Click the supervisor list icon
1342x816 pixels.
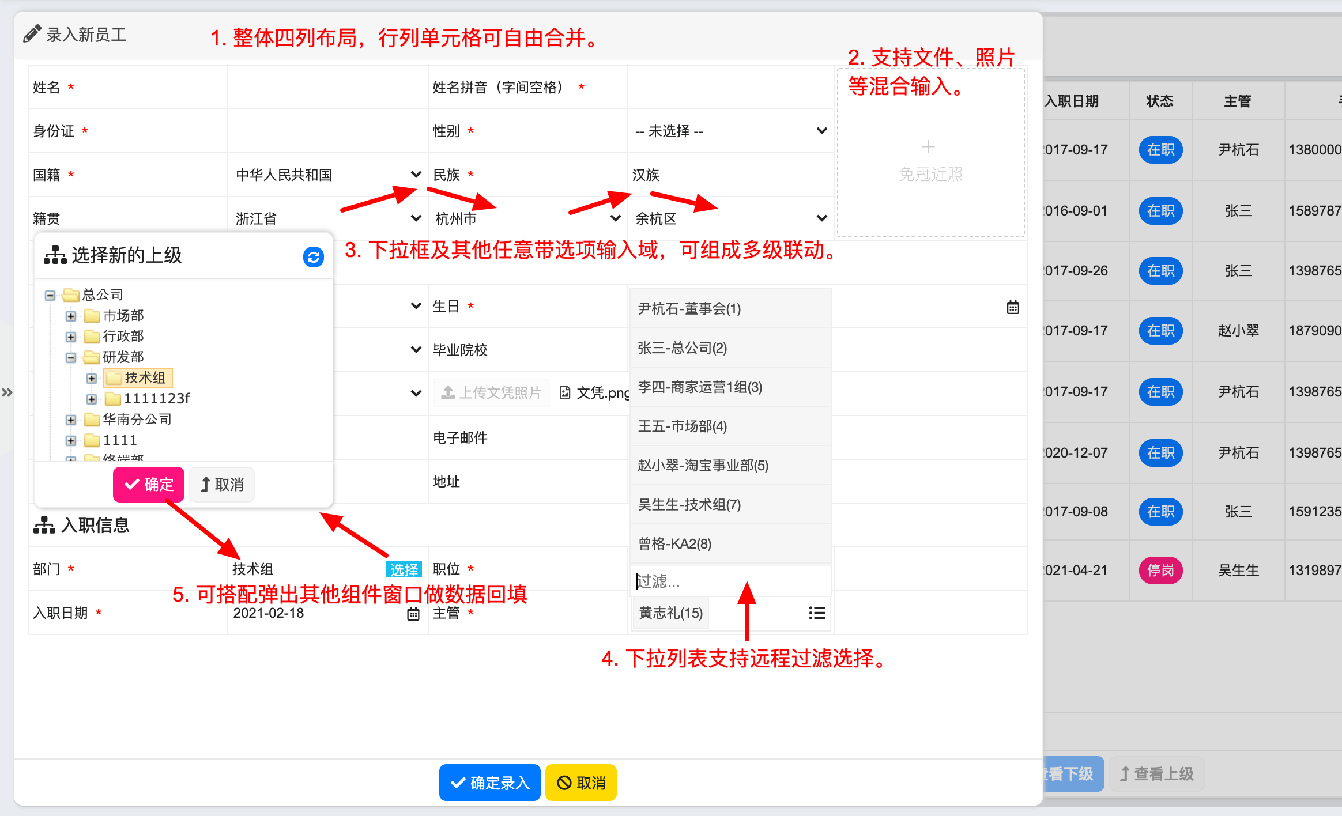coord(817,613)
